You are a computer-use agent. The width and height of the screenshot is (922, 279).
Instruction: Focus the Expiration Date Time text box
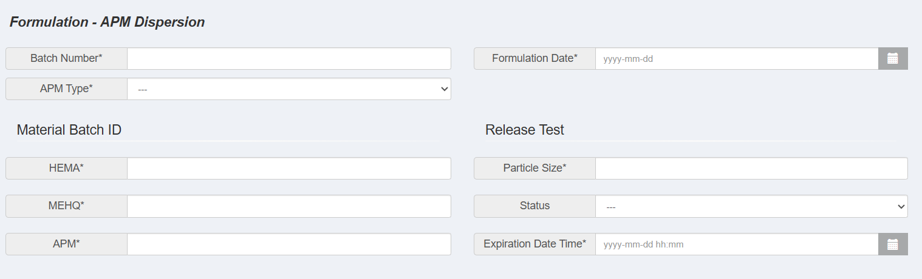(x=737, y=244)
